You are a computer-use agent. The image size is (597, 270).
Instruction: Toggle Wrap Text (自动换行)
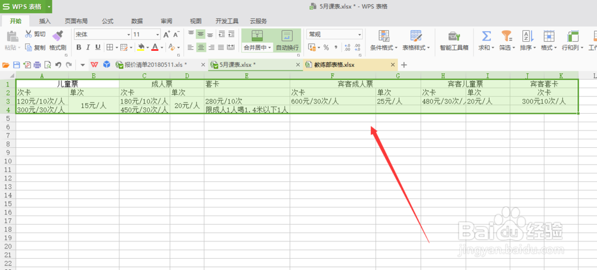287,41
